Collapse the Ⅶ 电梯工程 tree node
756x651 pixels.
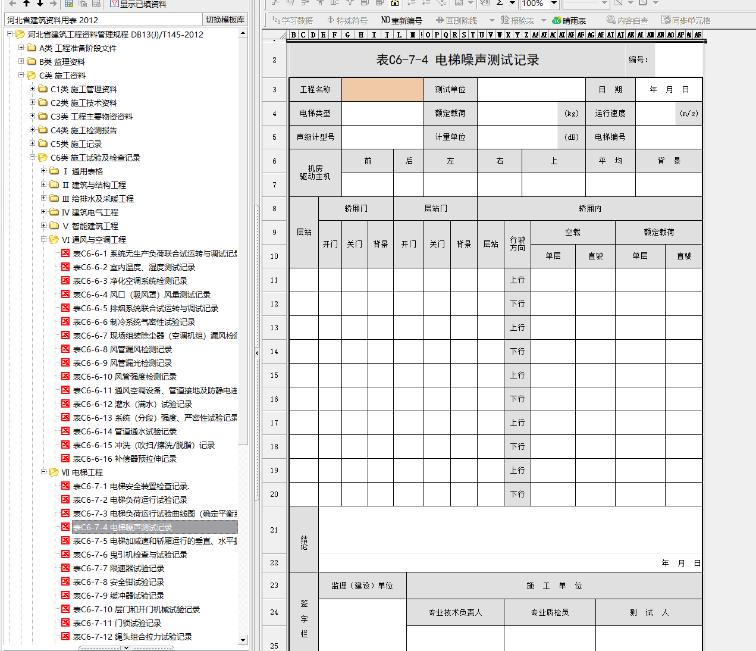tap(44, 472)
